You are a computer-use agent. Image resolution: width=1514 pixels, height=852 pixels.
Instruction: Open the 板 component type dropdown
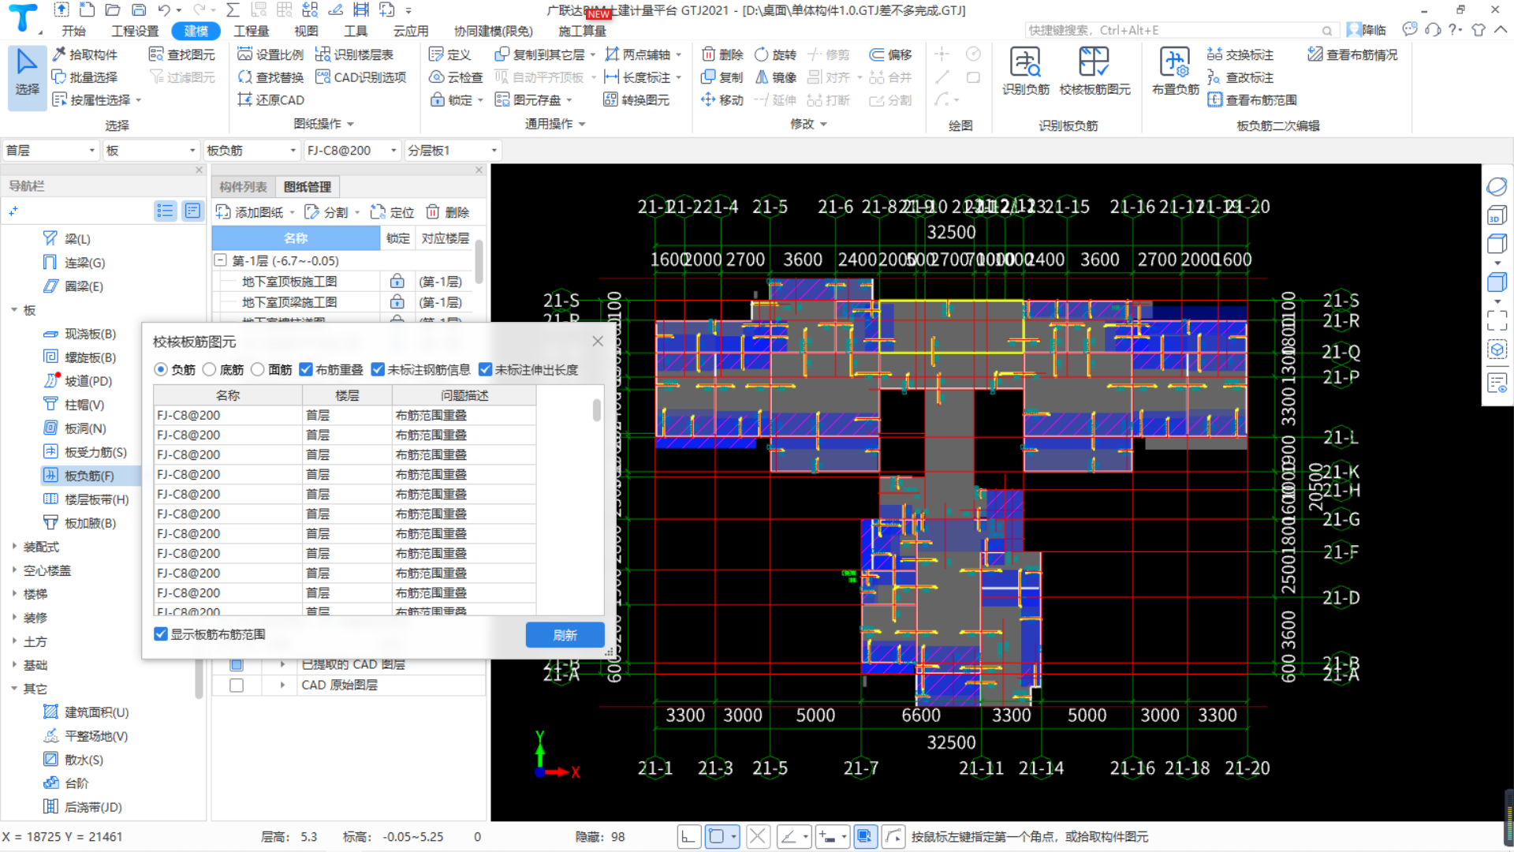(x=151, y=150)
